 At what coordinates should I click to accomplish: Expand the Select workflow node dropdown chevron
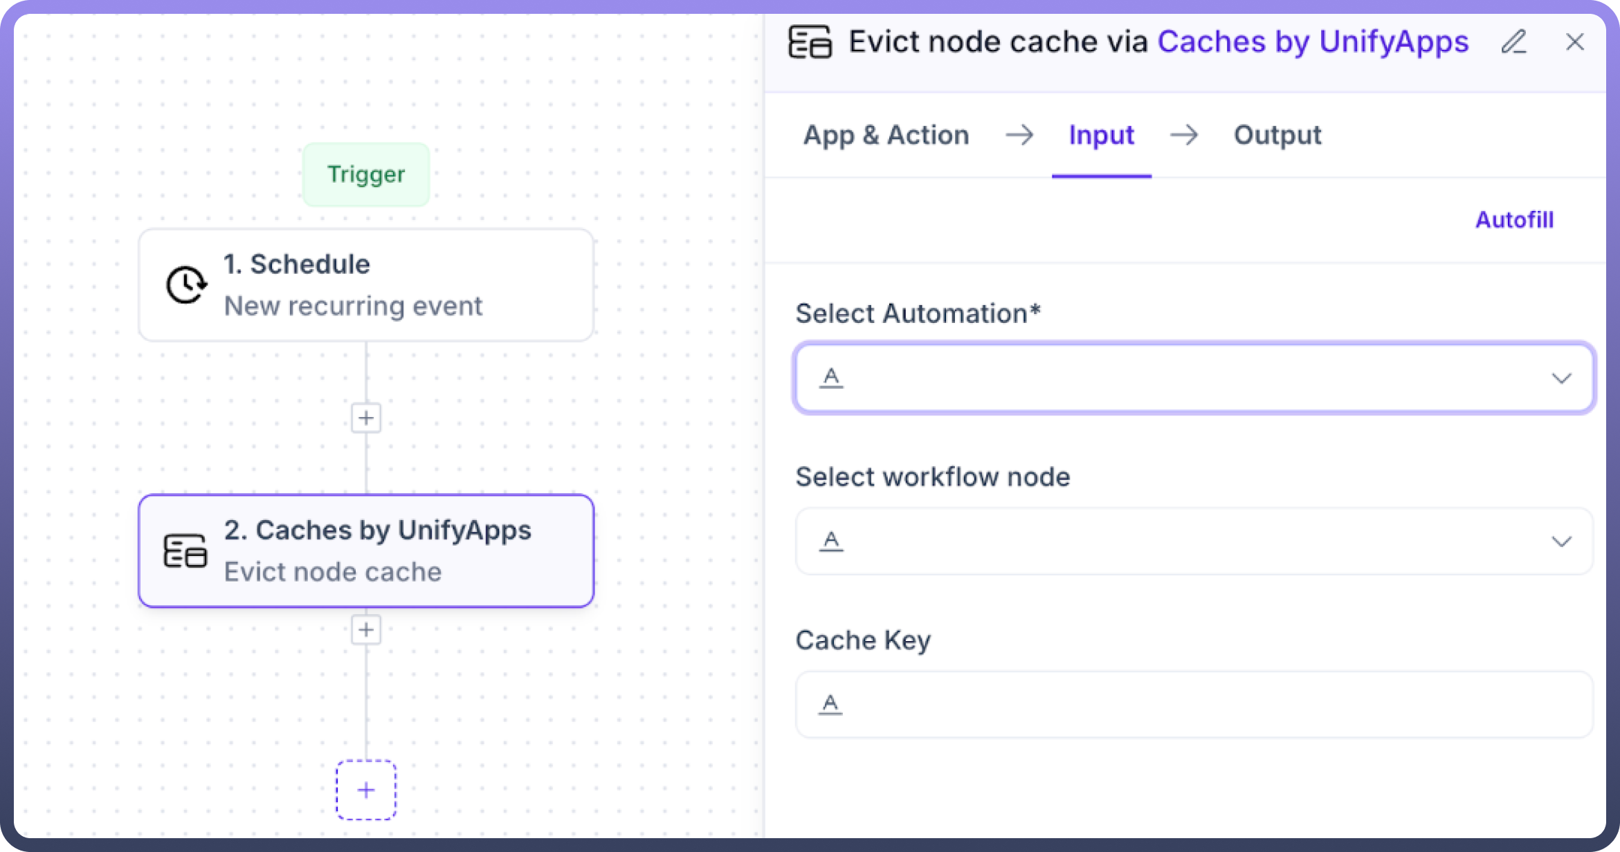click(1561, 541)
